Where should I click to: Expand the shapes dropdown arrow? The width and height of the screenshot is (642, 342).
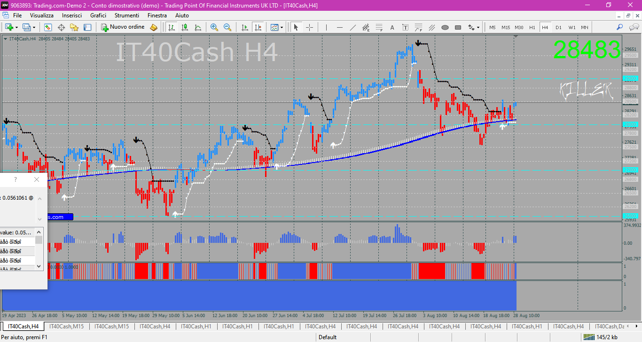478,27
